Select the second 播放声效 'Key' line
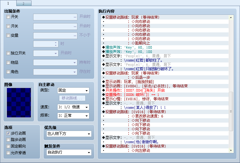 (x=165, y=52)
